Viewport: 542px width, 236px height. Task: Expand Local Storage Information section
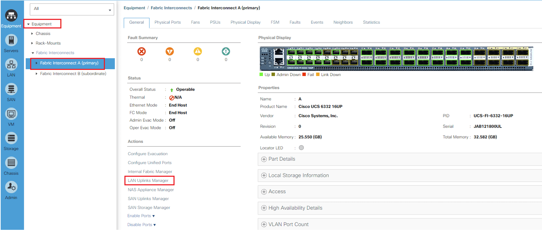(264, 175)
